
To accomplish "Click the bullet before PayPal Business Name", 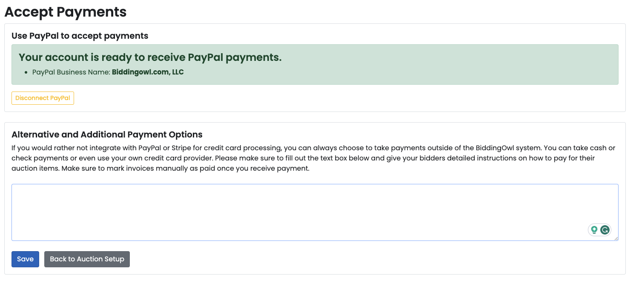I will coord(26,72).
